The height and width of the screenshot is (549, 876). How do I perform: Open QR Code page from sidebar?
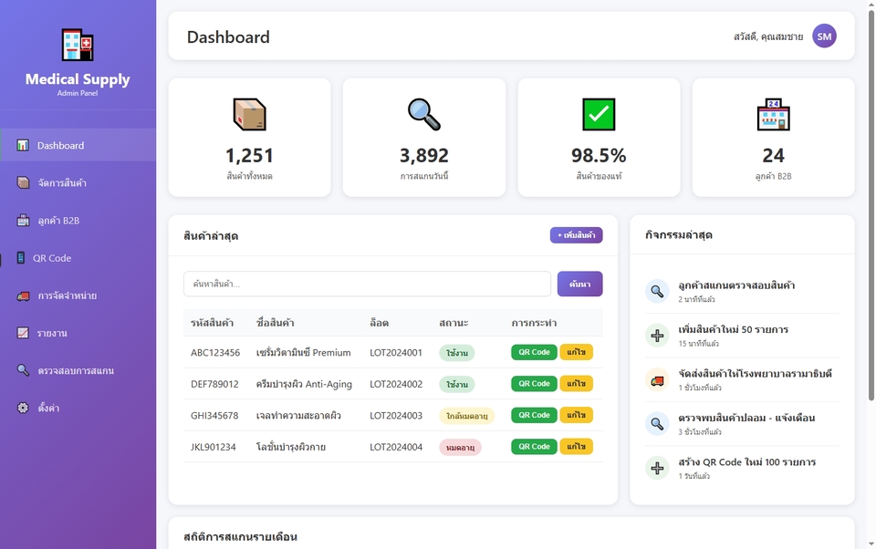click(52, 258)
